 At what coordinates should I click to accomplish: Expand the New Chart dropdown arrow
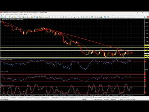pyautogui.click(x=3, y=17)
